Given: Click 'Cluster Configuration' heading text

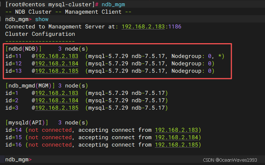Looking at the screenshot, I should coord(40,34).
